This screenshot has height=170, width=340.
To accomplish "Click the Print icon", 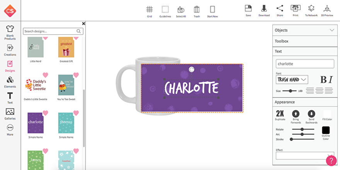I will point(296,8).
